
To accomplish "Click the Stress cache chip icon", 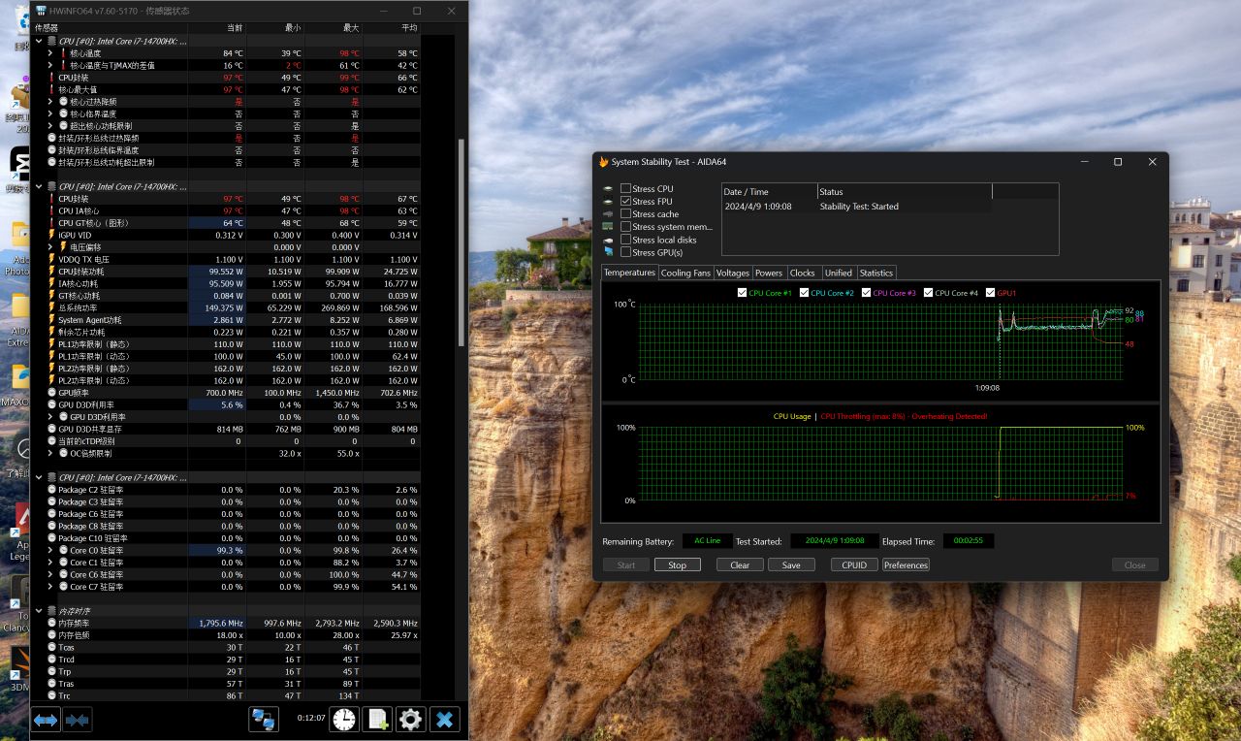I will coord(608,214).
